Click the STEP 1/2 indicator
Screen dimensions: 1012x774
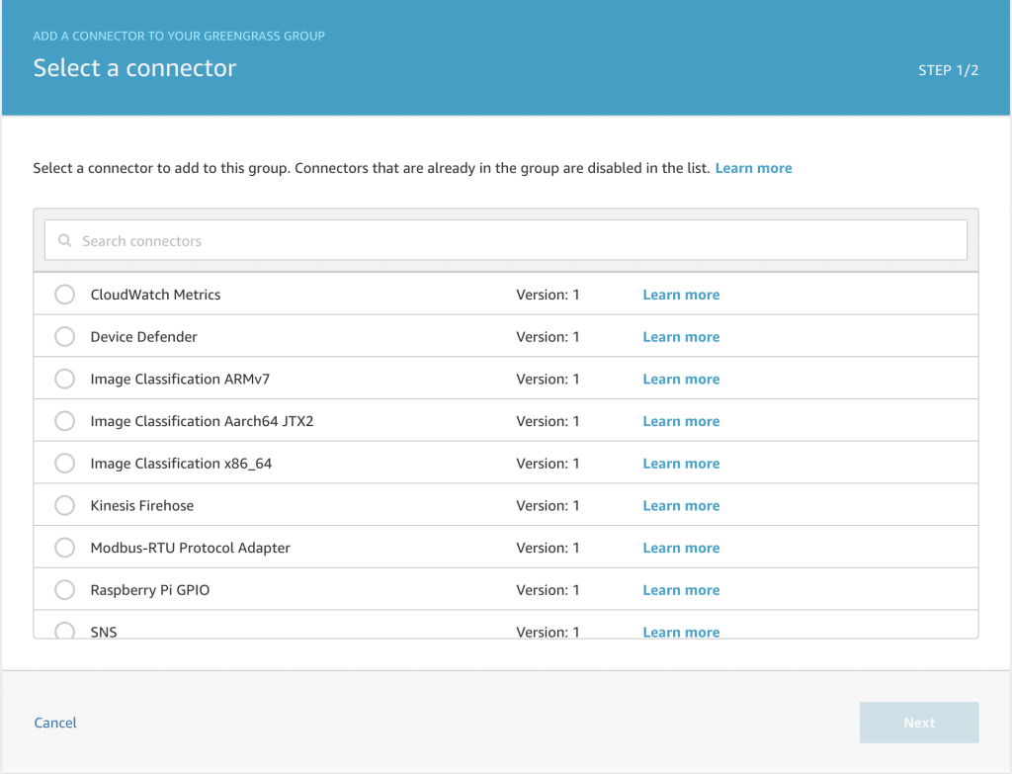click(x=948, y=70)
